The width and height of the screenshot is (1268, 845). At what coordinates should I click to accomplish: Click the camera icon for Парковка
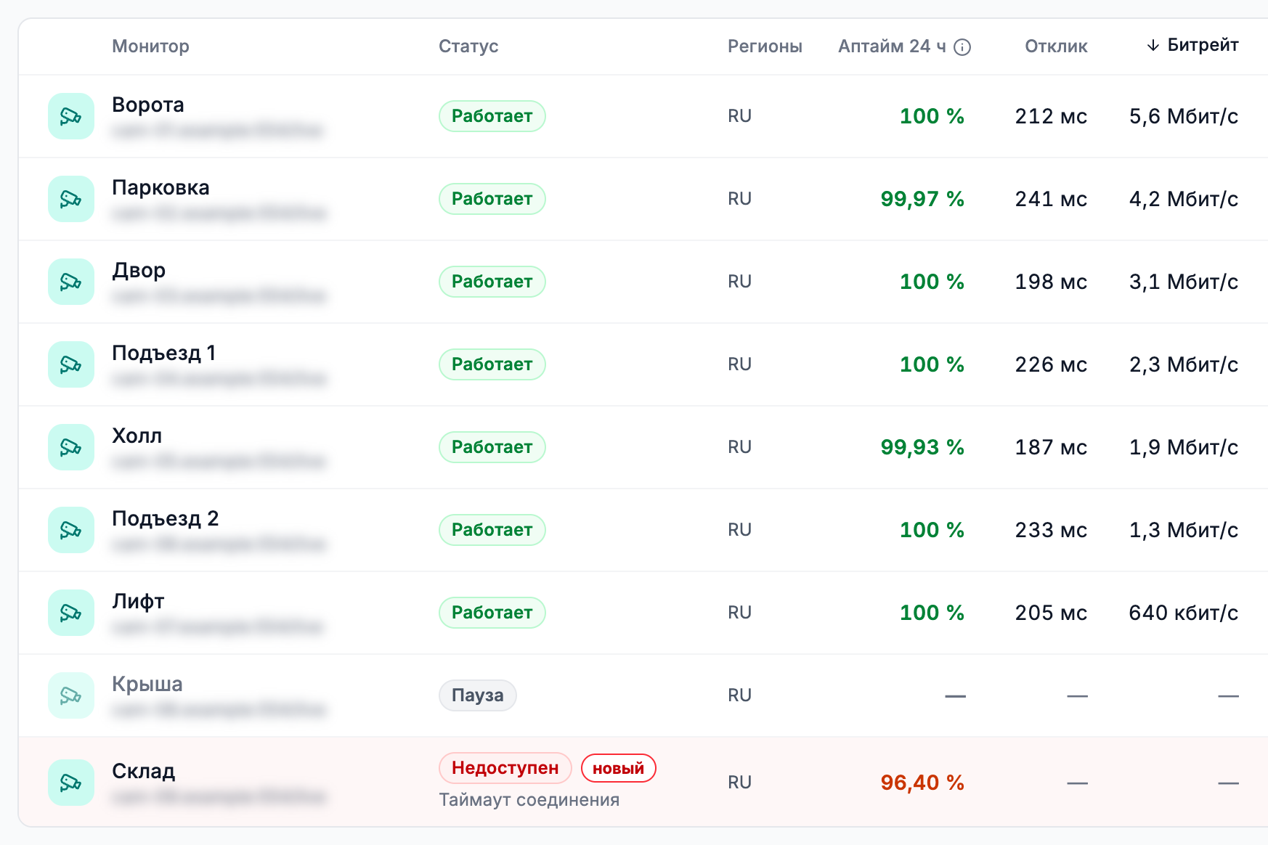tap(71, 199)
